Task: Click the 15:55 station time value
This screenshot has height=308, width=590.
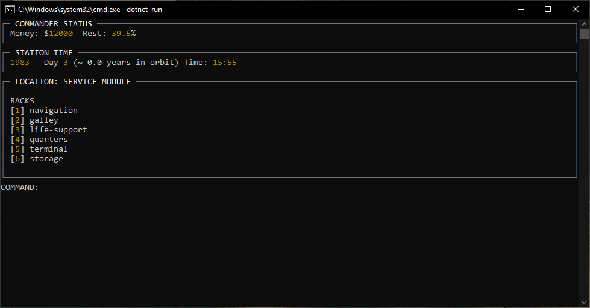Action: 225,63
